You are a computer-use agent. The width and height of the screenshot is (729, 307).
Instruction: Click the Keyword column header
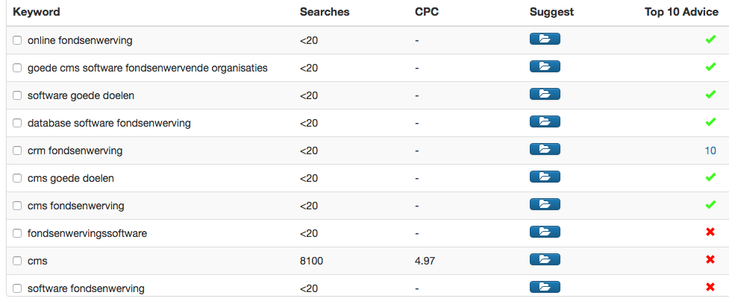pos(37,12)
